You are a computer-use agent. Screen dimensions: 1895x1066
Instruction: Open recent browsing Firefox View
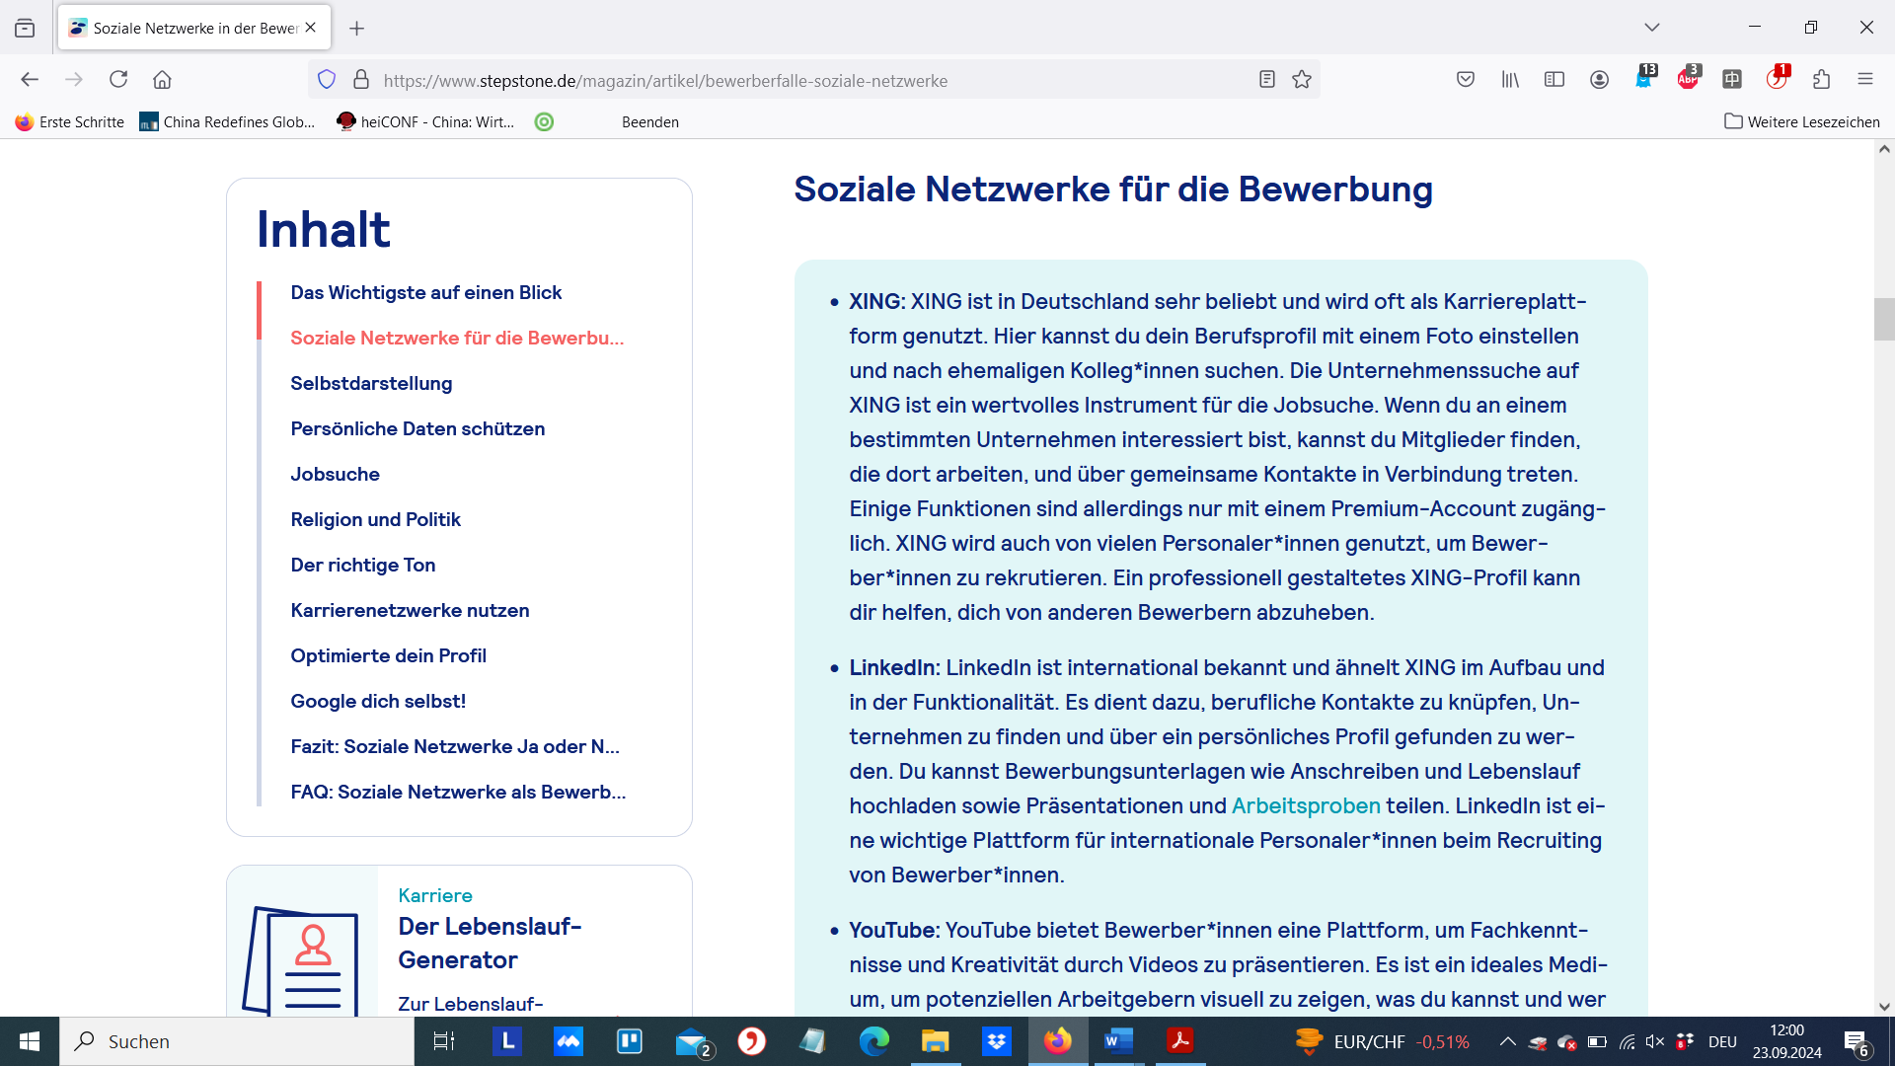[x=25, y=29]
